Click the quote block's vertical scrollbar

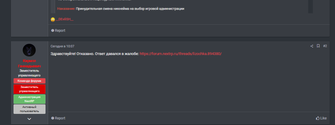pos(310,6)
